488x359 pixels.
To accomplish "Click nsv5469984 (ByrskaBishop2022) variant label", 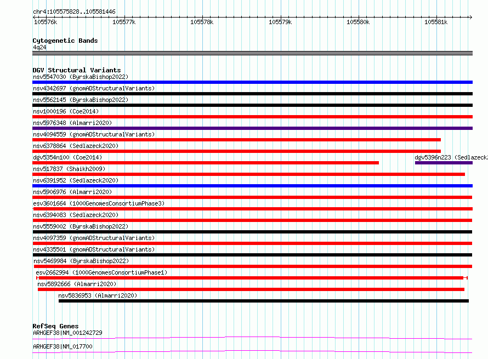I will [x=81, y=261].
